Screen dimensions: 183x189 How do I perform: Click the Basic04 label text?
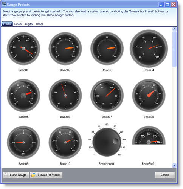(149, 70)
